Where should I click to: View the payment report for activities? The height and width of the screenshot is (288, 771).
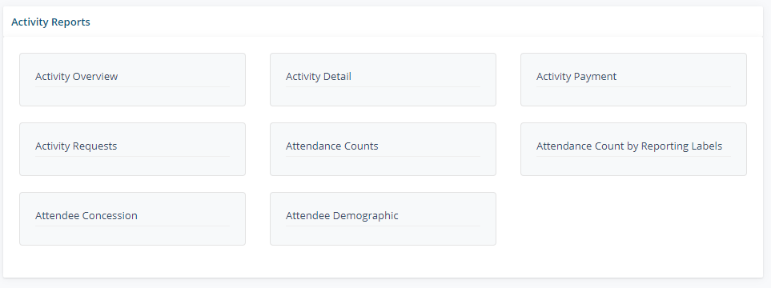pyautogui.click(x=633, y=80)
